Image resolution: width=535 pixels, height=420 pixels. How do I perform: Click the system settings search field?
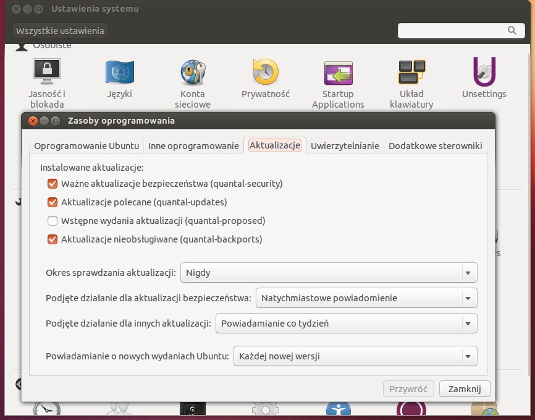tap(461, 30)
